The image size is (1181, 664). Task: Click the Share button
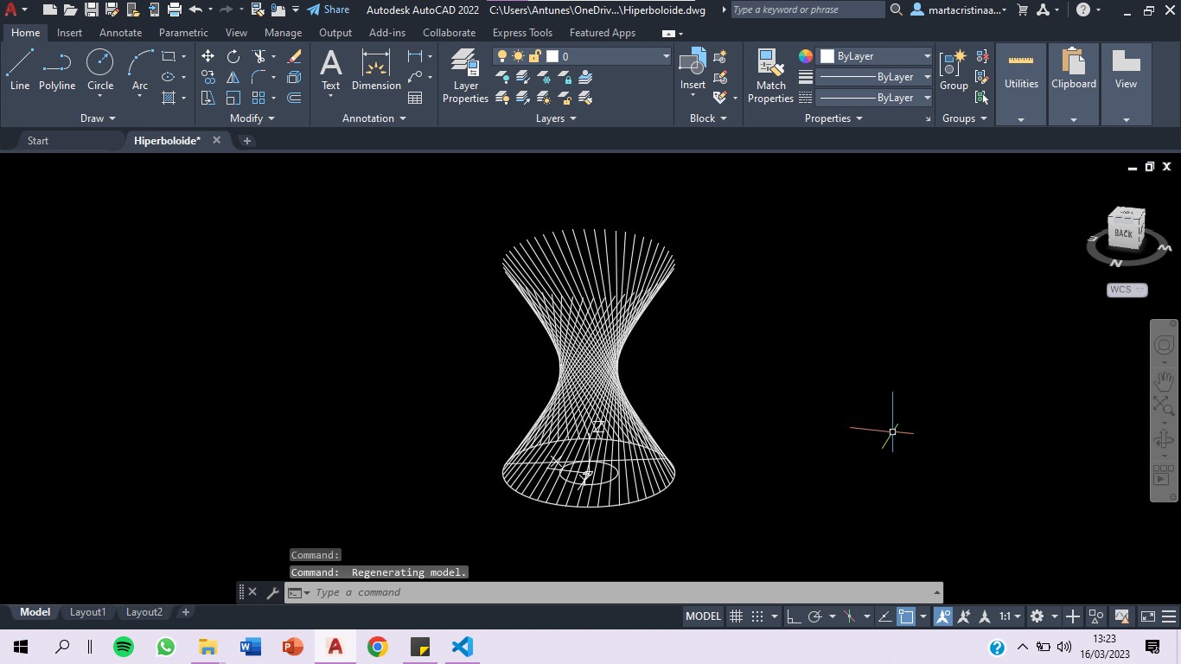(329, 10)
